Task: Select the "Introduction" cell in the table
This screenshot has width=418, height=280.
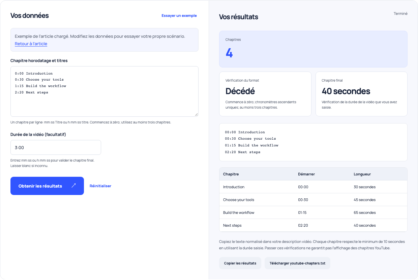Action: [234, 187]
